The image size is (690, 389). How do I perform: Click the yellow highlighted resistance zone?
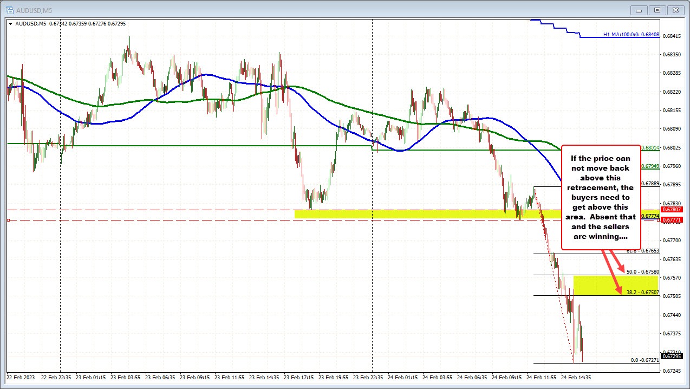coord(406,213)
